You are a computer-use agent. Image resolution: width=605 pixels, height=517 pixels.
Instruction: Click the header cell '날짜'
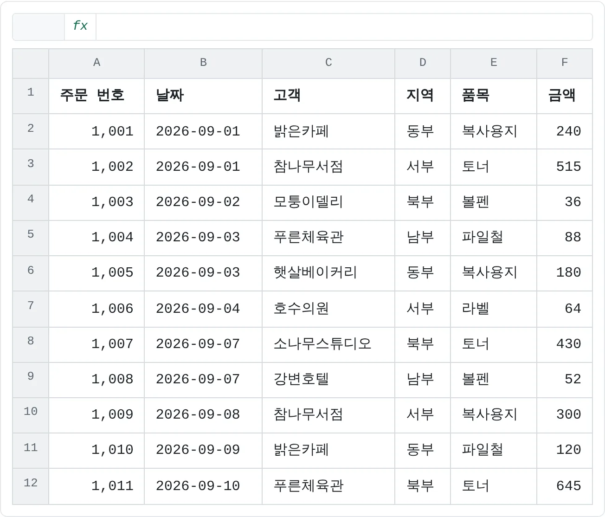click(203, 96)
